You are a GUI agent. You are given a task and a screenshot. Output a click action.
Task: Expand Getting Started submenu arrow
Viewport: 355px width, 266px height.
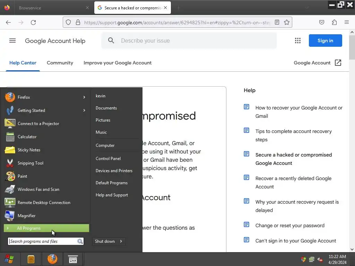(x=84, y=110)
